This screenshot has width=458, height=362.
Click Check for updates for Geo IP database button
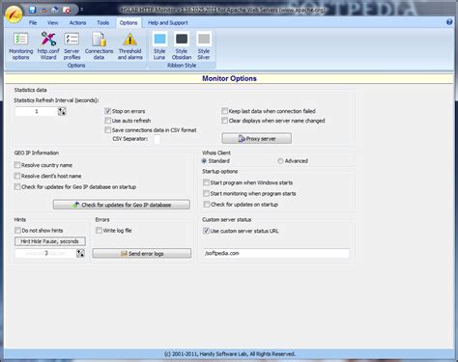(x=122, y=205)
